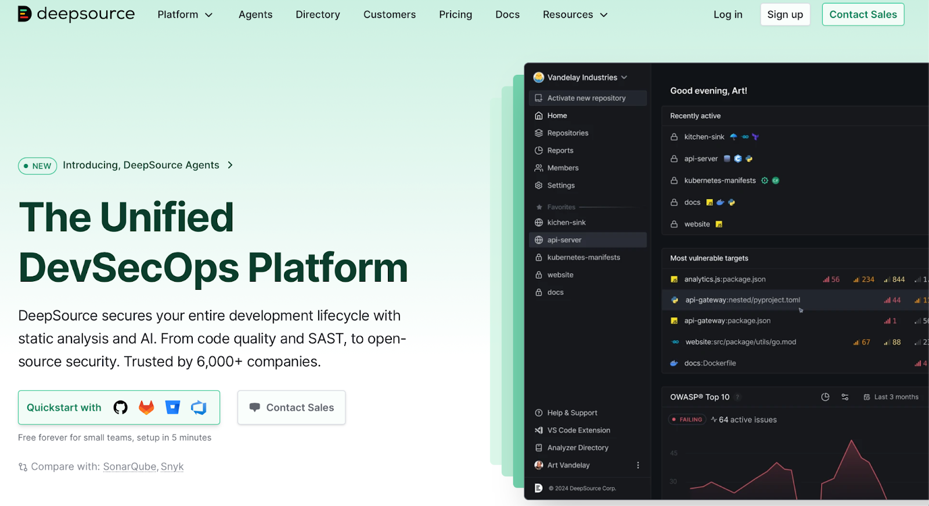This screenshot has width=929, height=506.
Task: Click the chat bubble icon in Contact Sales
Action: (254, 407)
